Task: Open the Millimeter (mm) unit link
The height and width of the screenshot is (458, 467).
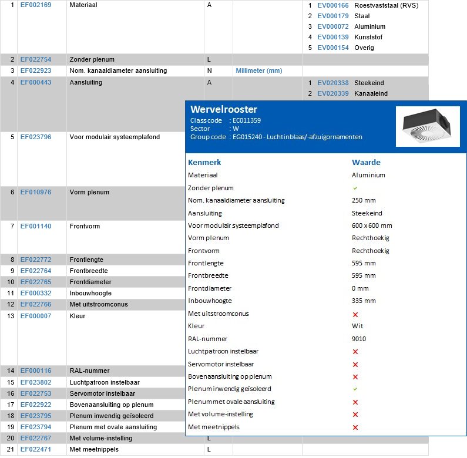Action: click(259, 70)
